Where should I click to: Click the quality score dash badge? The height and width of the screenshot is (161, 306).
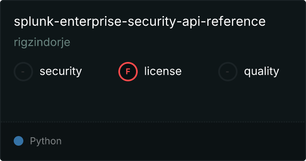(x=228, y=72)
